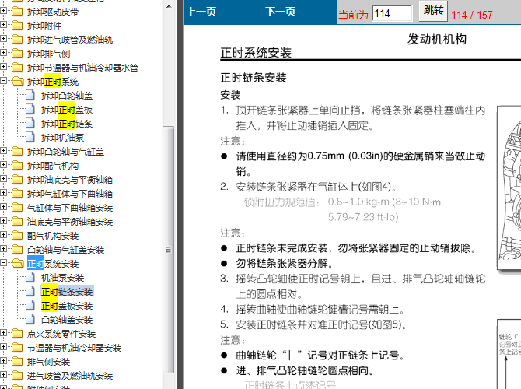521x389 pixels.
Task: Click document icon of 正时链条安装
Action: [x=30, y=291]
